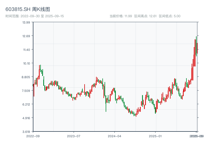219x164 pixels.
Task: Click the y-axis label 6.212
Action: coord(26,104)
